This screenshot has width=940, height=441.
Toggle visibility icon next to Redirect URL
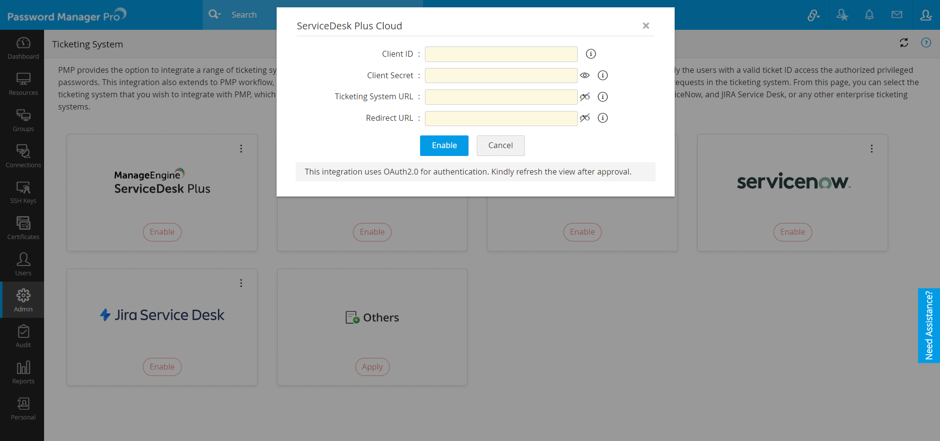pyautogui.click(x=585, y=118)
